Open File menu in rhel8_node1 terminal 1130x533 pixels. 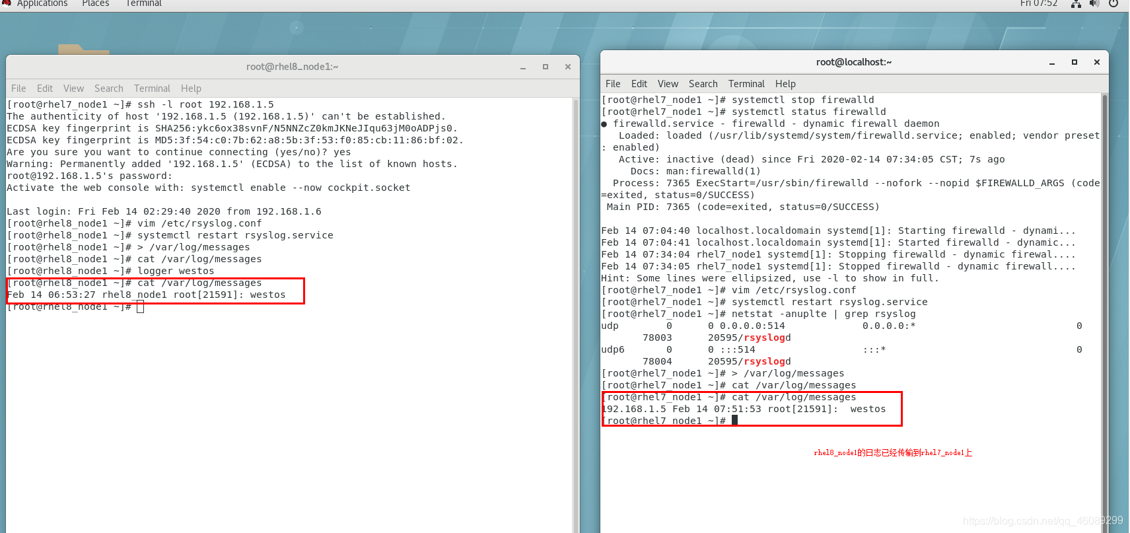tap(18, 89)
